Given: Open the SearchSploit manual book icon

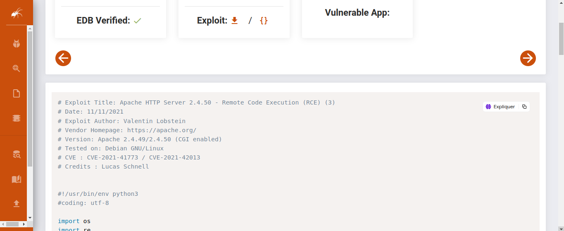Looking at the screenshot, I should point(17,179).
